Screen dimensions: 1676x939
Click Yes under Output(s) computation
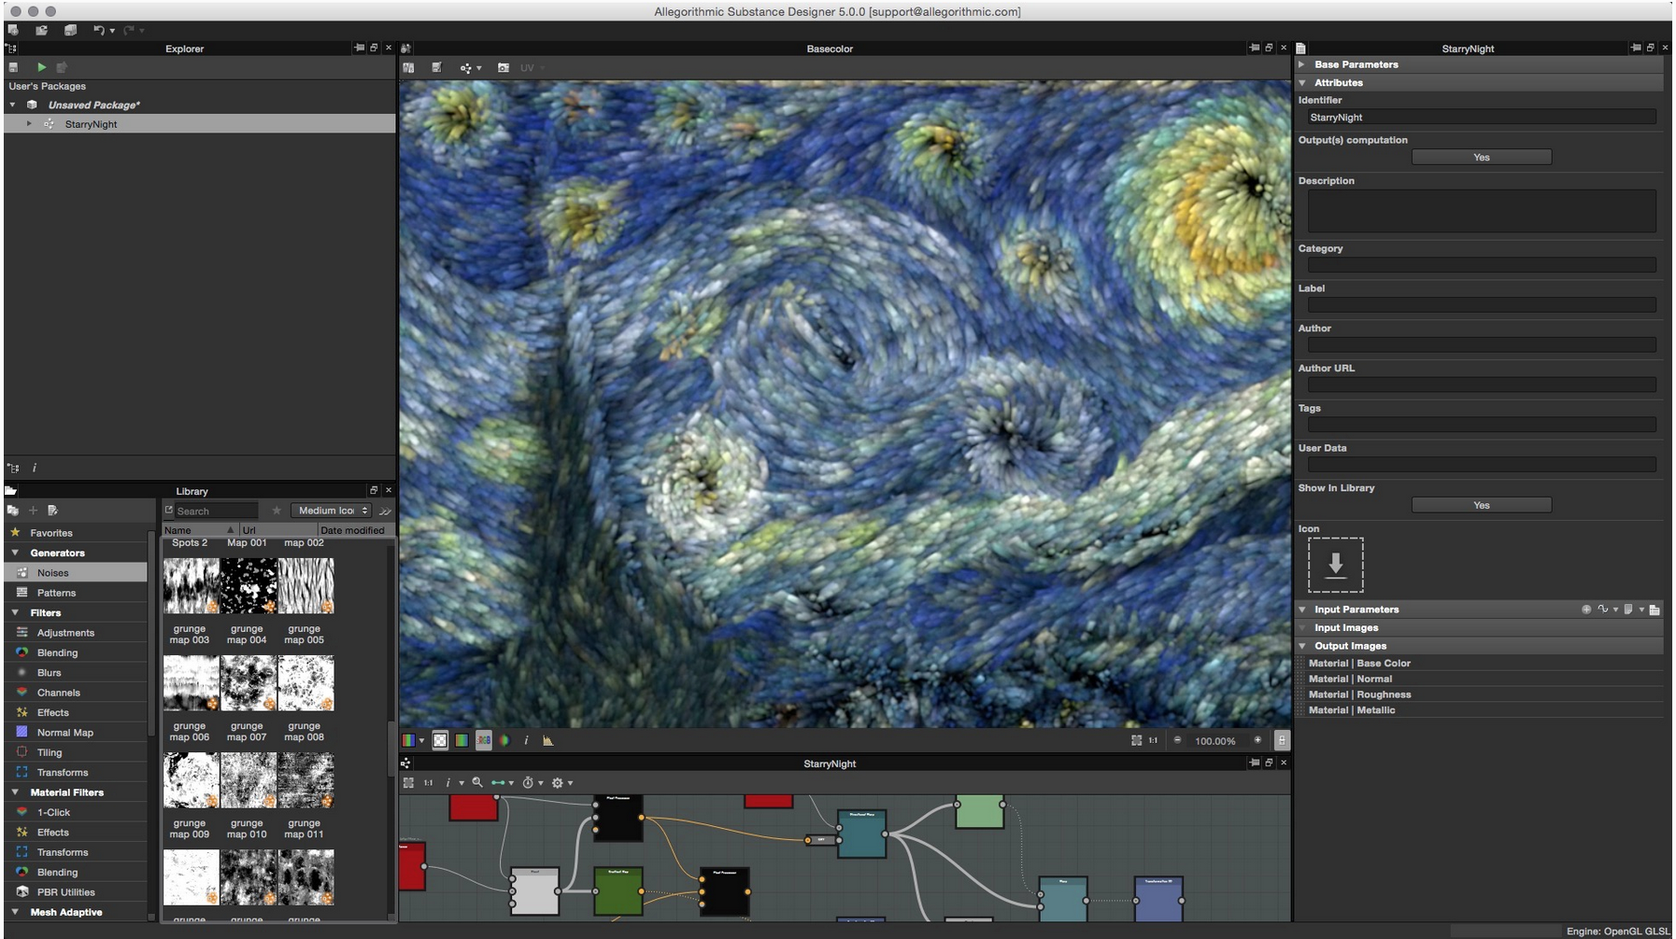click(1481, 157)
